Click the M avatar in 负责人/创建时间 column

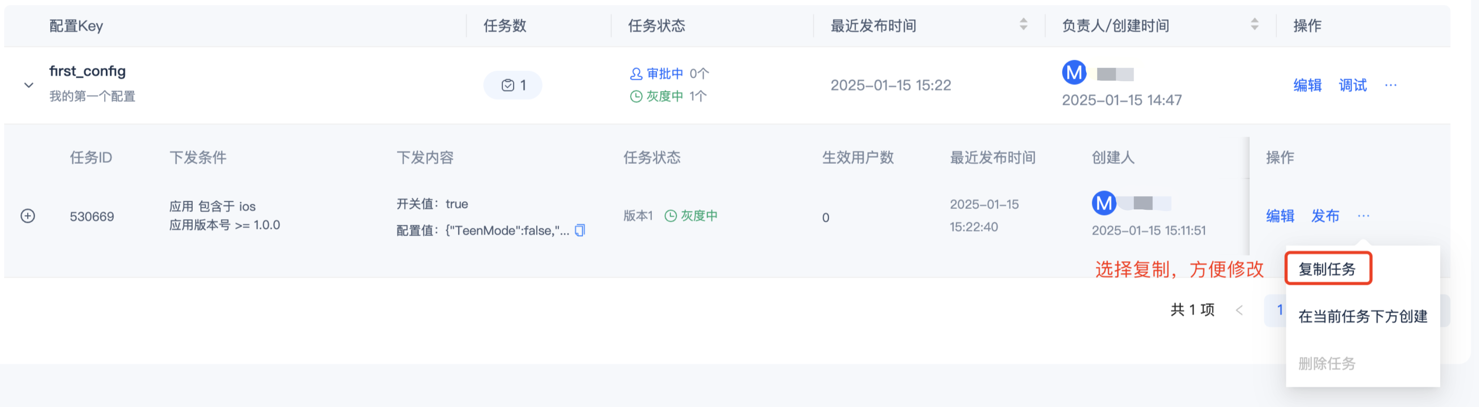coord(1074,73)
